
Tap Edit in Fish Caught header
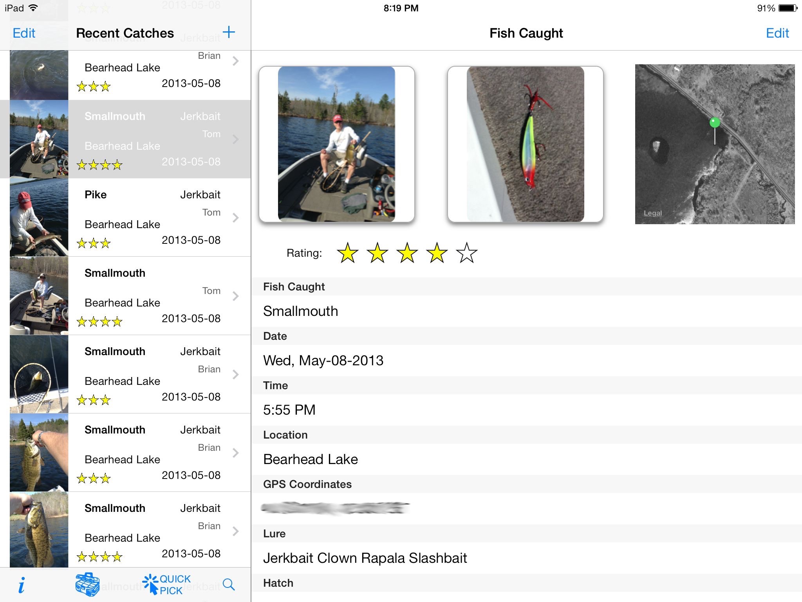coord(777,33)
